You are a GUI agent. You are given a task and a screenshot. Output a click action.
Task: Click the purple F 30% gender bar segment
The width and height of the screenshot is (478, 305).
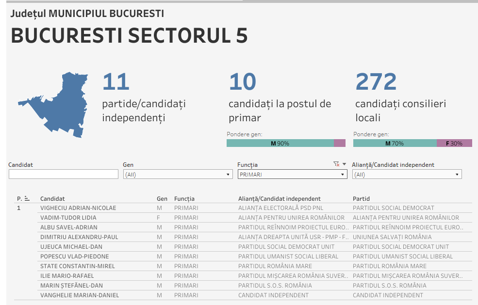pos(454,144)
